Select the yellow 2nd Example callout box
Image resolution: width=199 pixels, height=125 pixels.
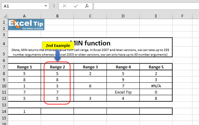58,45
